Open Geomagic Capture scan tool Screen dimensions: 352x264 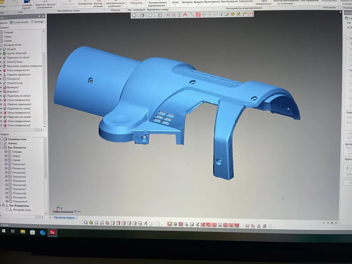point(27,5)
